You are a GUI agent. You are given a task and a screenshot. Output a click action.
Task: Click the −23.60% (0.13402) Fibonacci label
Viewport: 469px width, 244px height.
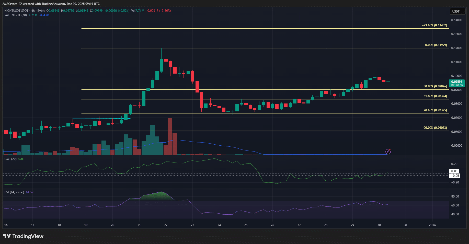coord(434,25)
